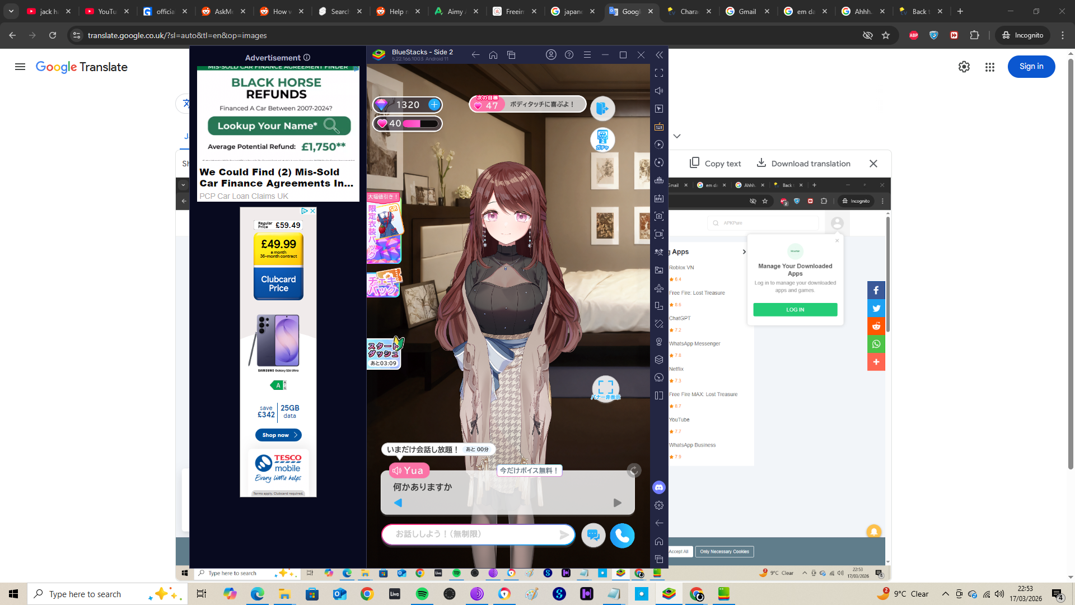The image size is (1075, 605).
Task: Open File Explorer from the Windows taskbar
Action: tap(284, 594)
